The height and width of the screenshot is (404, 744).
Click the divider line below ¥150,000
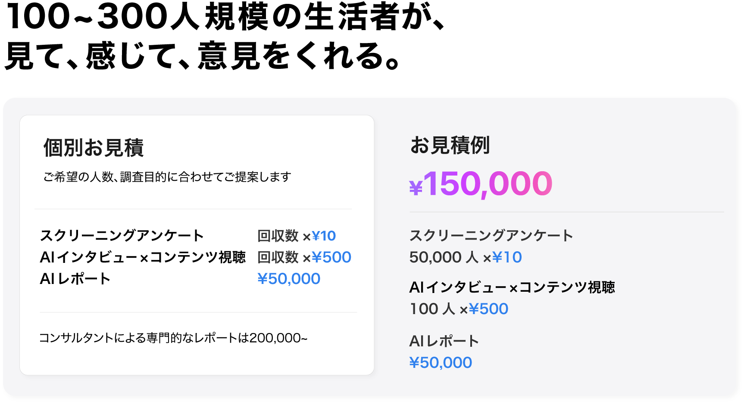(x=566, y=212)
